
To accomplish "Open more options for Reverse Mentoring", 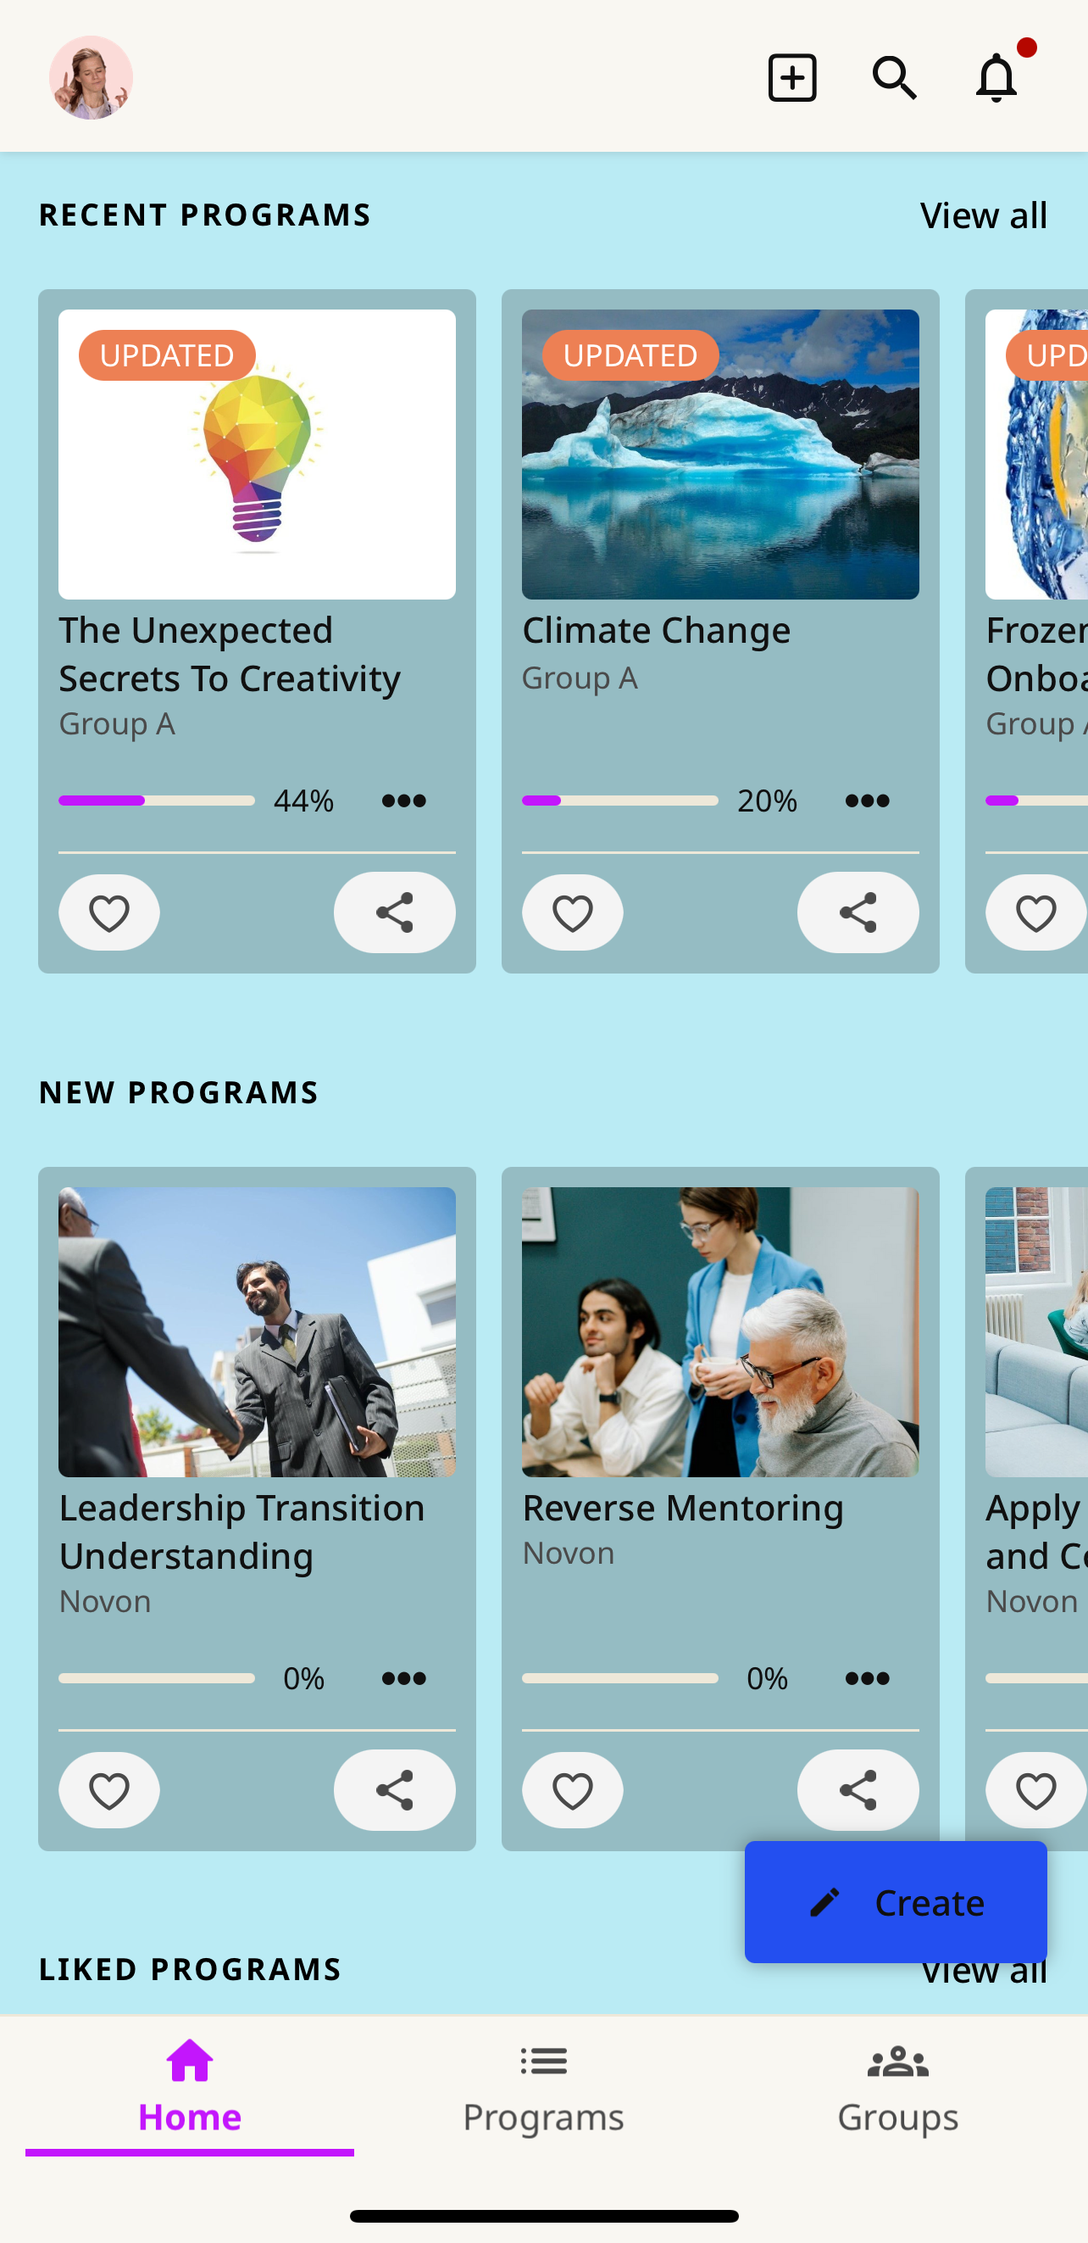I will click(867, 1678).
